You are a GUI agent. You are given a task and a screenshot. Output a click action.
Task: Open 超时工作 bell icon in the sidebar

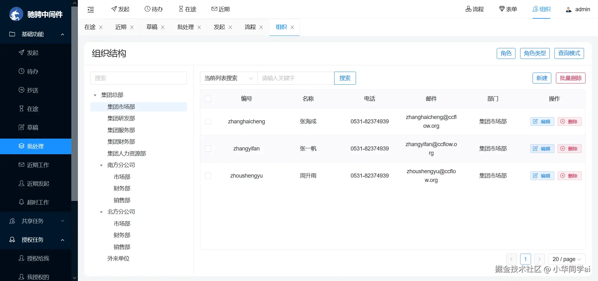(21, 202)
